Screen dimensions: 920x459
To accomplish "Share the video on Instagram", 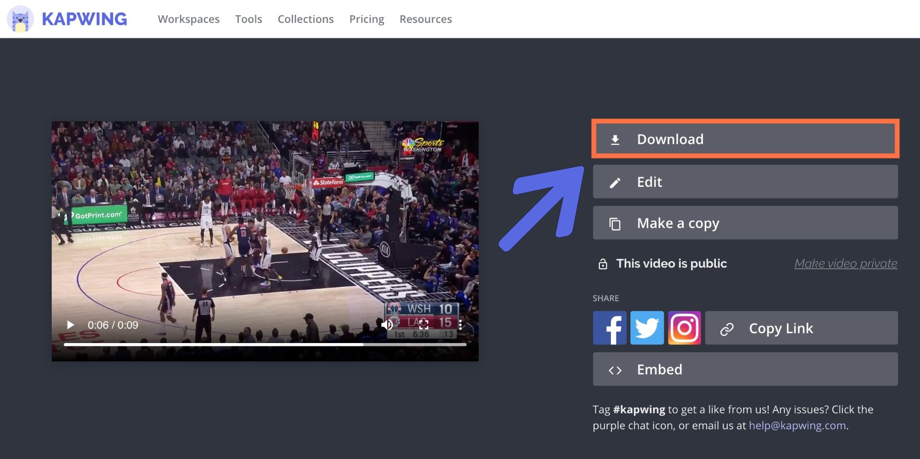I will click(684, 328).
